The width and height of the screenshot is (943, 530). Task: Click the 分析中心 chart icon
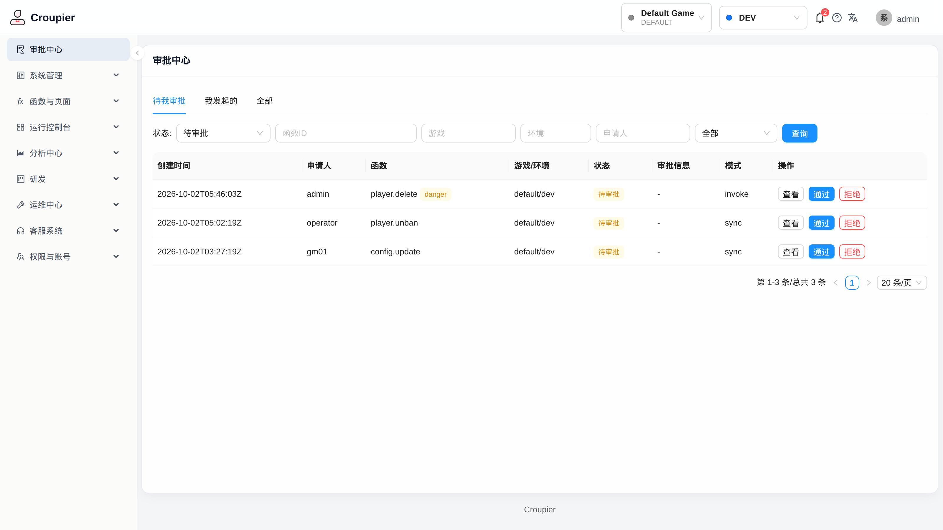coord(21,153)
